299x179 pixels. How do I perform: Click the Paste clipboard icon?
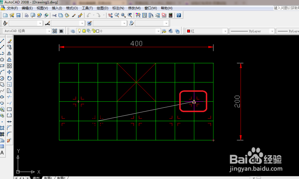point(67,15)
